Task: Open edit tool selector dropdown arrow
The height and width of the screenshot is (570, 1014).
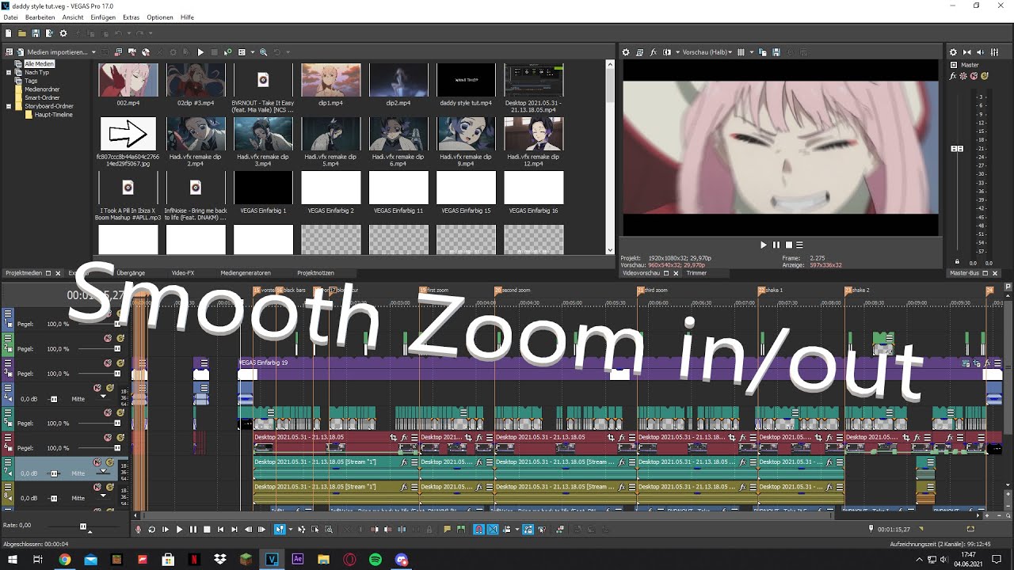Action: (290, 530)
